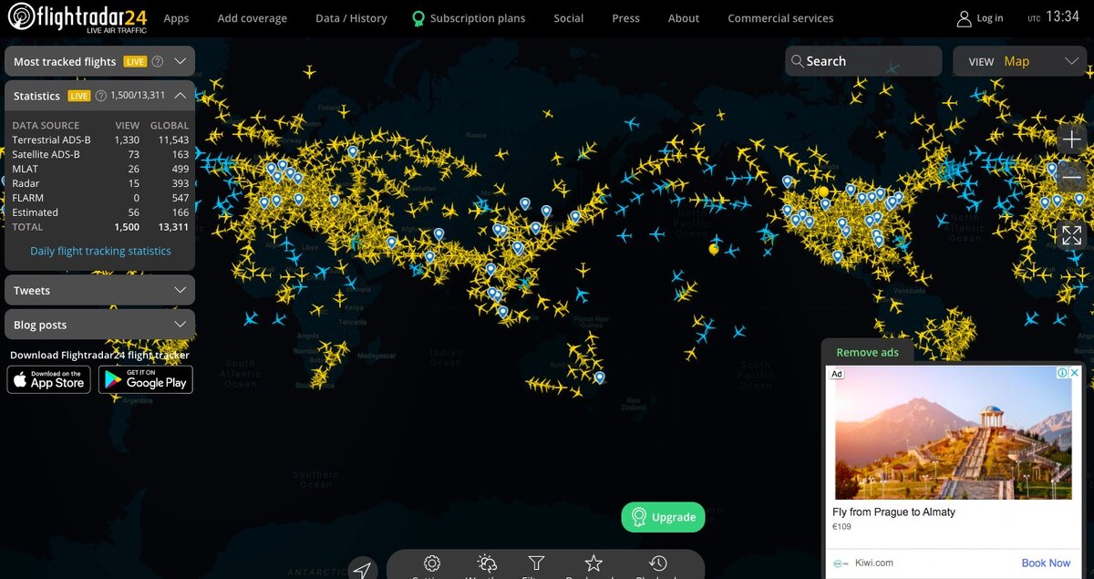Screen dimensions: 1094x579
Task: Click the UTC 13:34 clock
Action: (1053, 17)
